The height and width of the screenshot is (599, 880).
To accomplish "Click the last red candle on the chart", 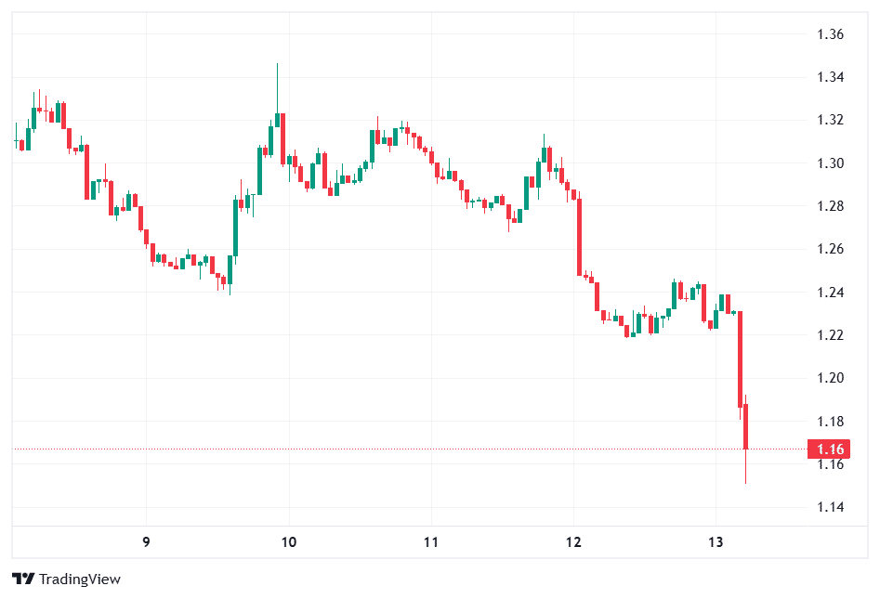I will (x=745, y=427).
